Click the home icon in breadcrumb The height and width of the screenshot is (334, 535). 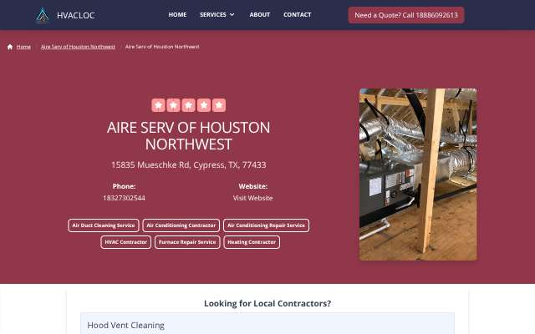point(10,47)
